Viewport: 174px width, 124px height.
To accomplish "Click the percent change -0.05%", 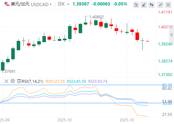I will (120, 4).
